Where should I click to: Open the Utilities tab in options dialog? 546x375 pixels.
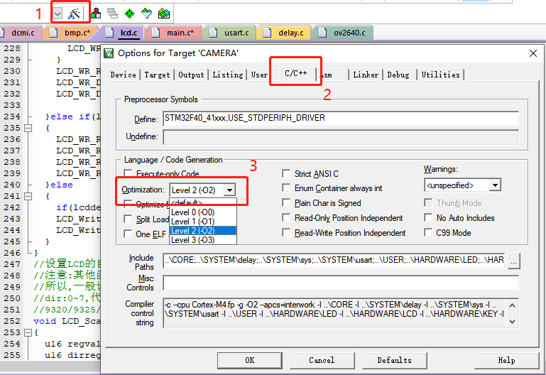[x=440, y=75]
